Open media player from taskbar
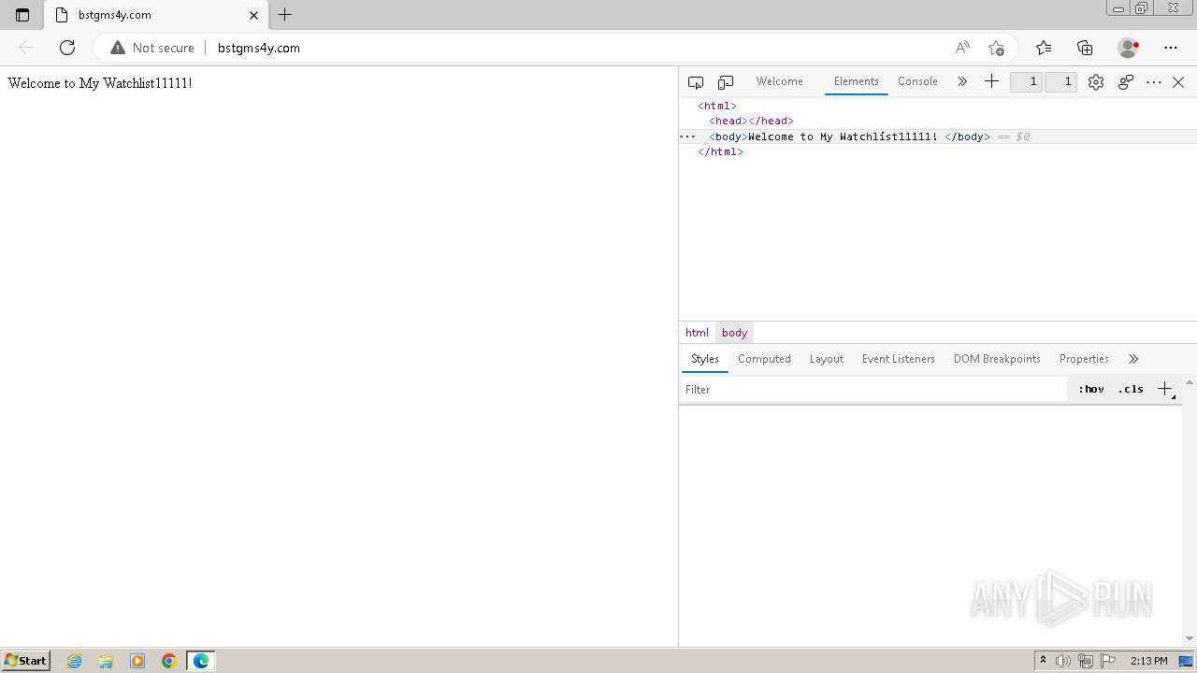This screenshot has height=673, width=1197. pos(137,661)
